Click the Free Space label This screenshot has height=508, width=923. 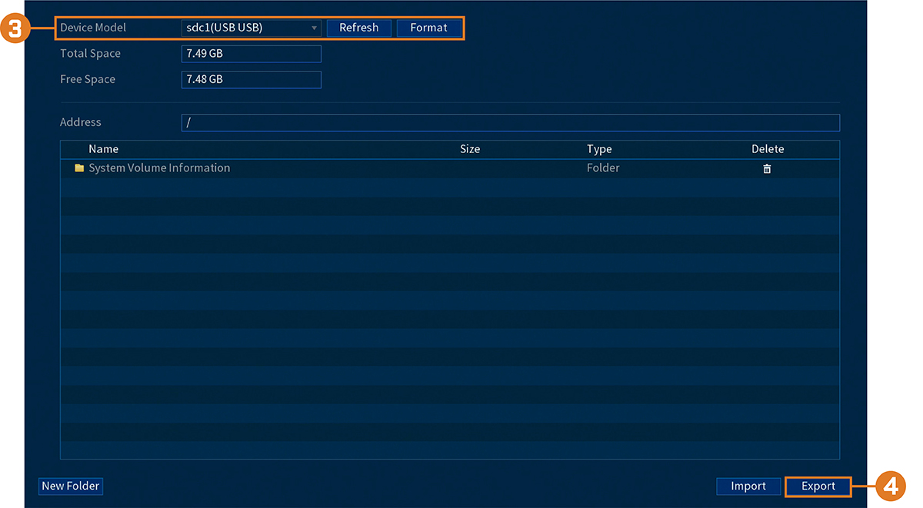(x=88, y=79)
